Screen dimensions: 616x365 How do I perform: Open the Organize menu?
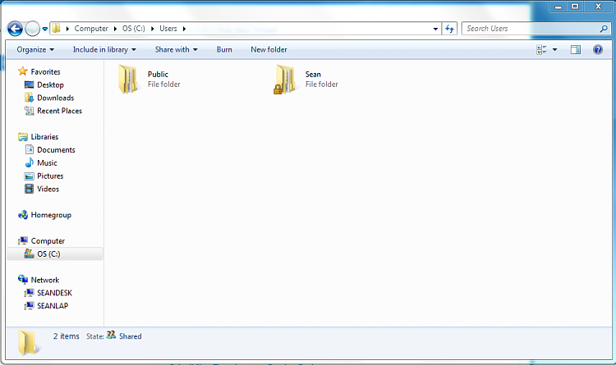[x=35, y=49]
